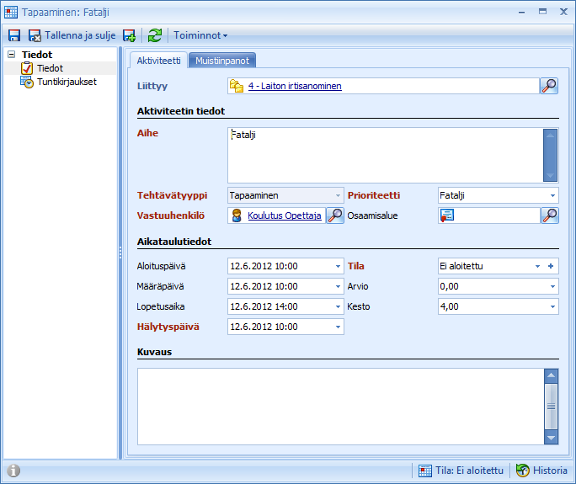
Task: Click the Aihe text area containing Fatalji
Action: tap(385, 156)
